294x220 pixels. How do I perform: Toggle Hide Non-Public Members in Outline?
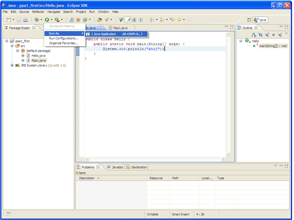pyautogui.click(x=273, y=35)
